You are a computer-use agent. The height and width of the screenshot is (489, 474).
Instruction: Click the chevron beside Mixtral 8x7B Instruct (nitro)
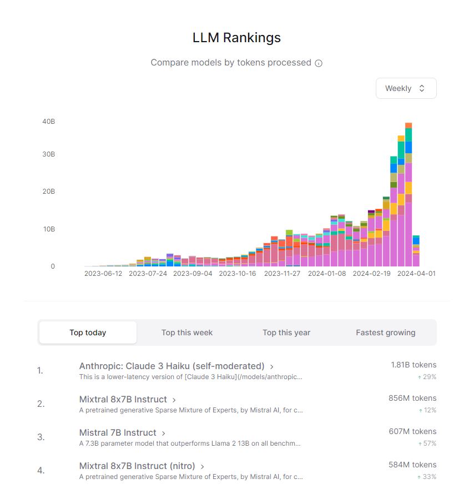click(x=203, y=466)
